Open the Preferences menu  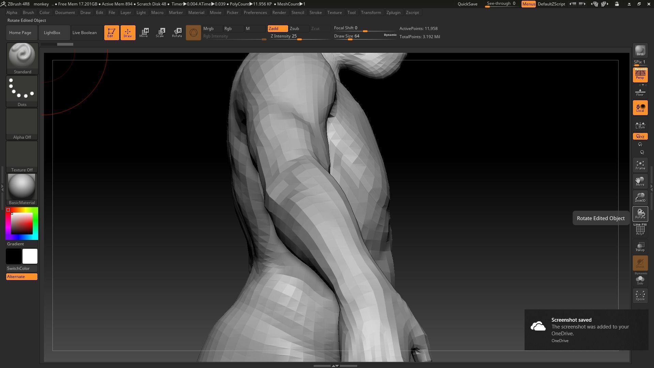pyautogui.click(x=255, y=13)
